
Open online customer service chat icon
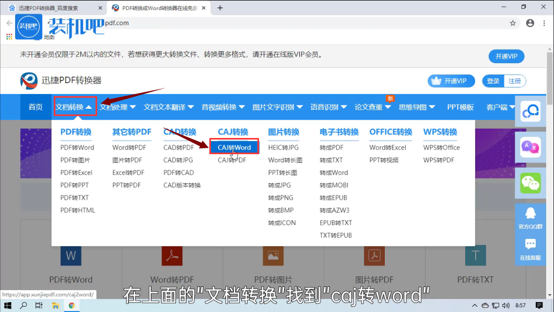[531, 249]
